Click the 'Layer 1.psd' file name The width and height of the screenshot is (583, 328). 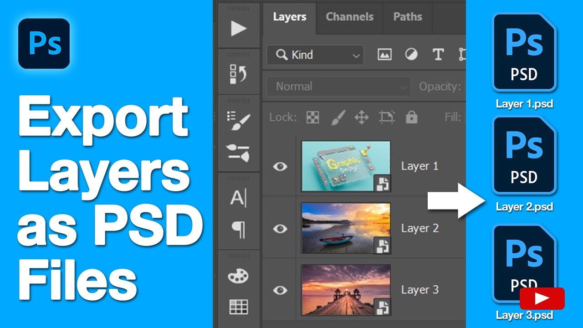(524, 104)
